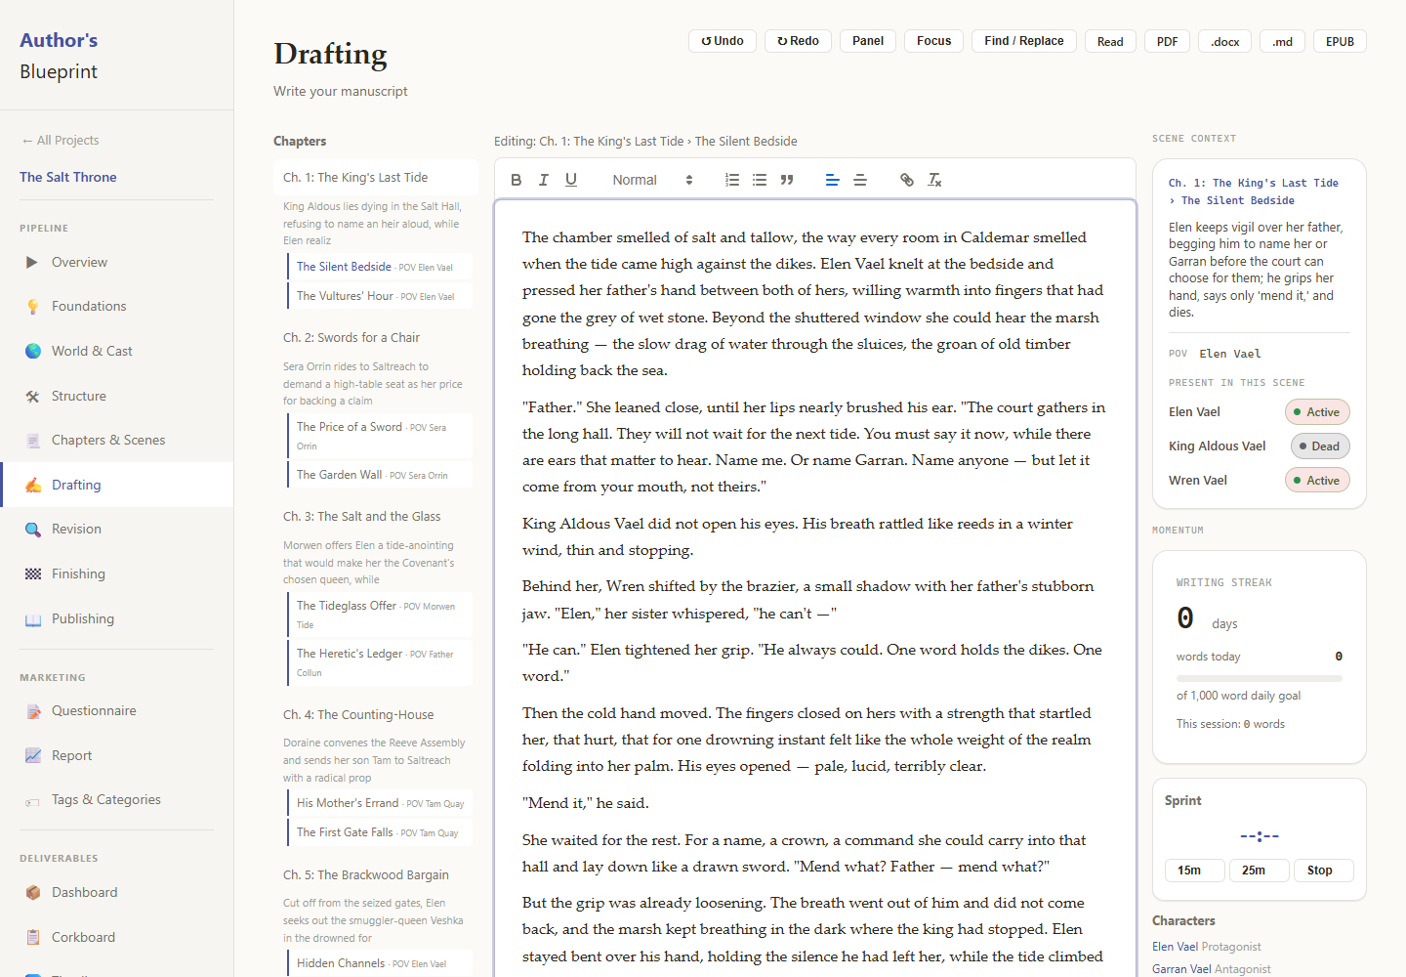Enter Focus mode

[x=933, y=41]
